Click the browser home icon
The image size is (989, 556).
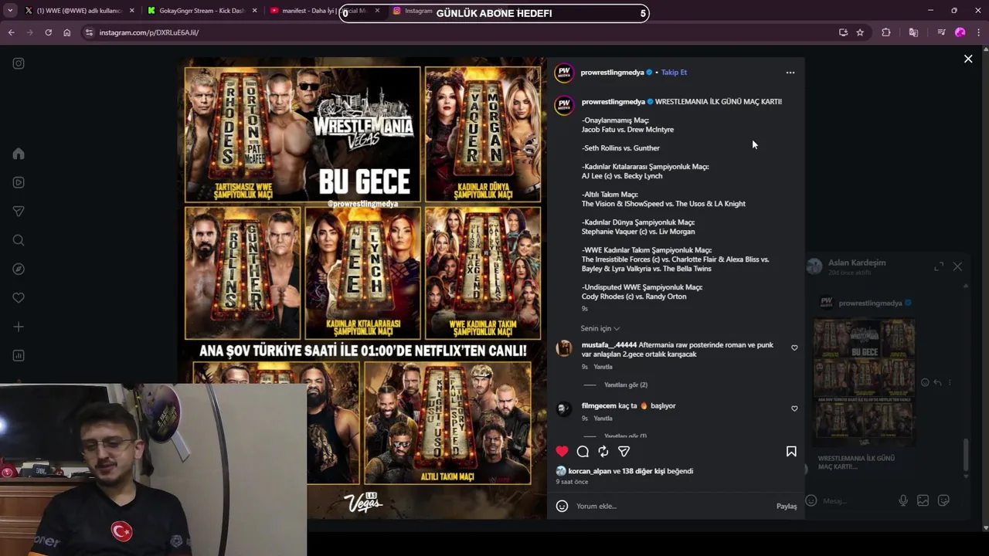(67, 32)
